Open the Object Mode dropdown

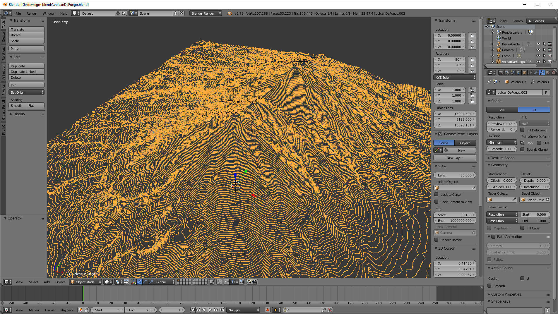[x=85, y=282]
